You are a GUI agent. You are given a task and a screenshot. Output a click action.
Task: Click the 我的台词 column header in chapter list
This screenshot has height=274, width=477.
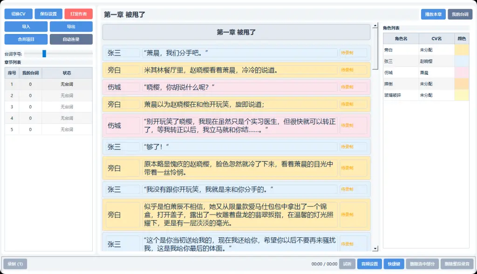[30, 73]
